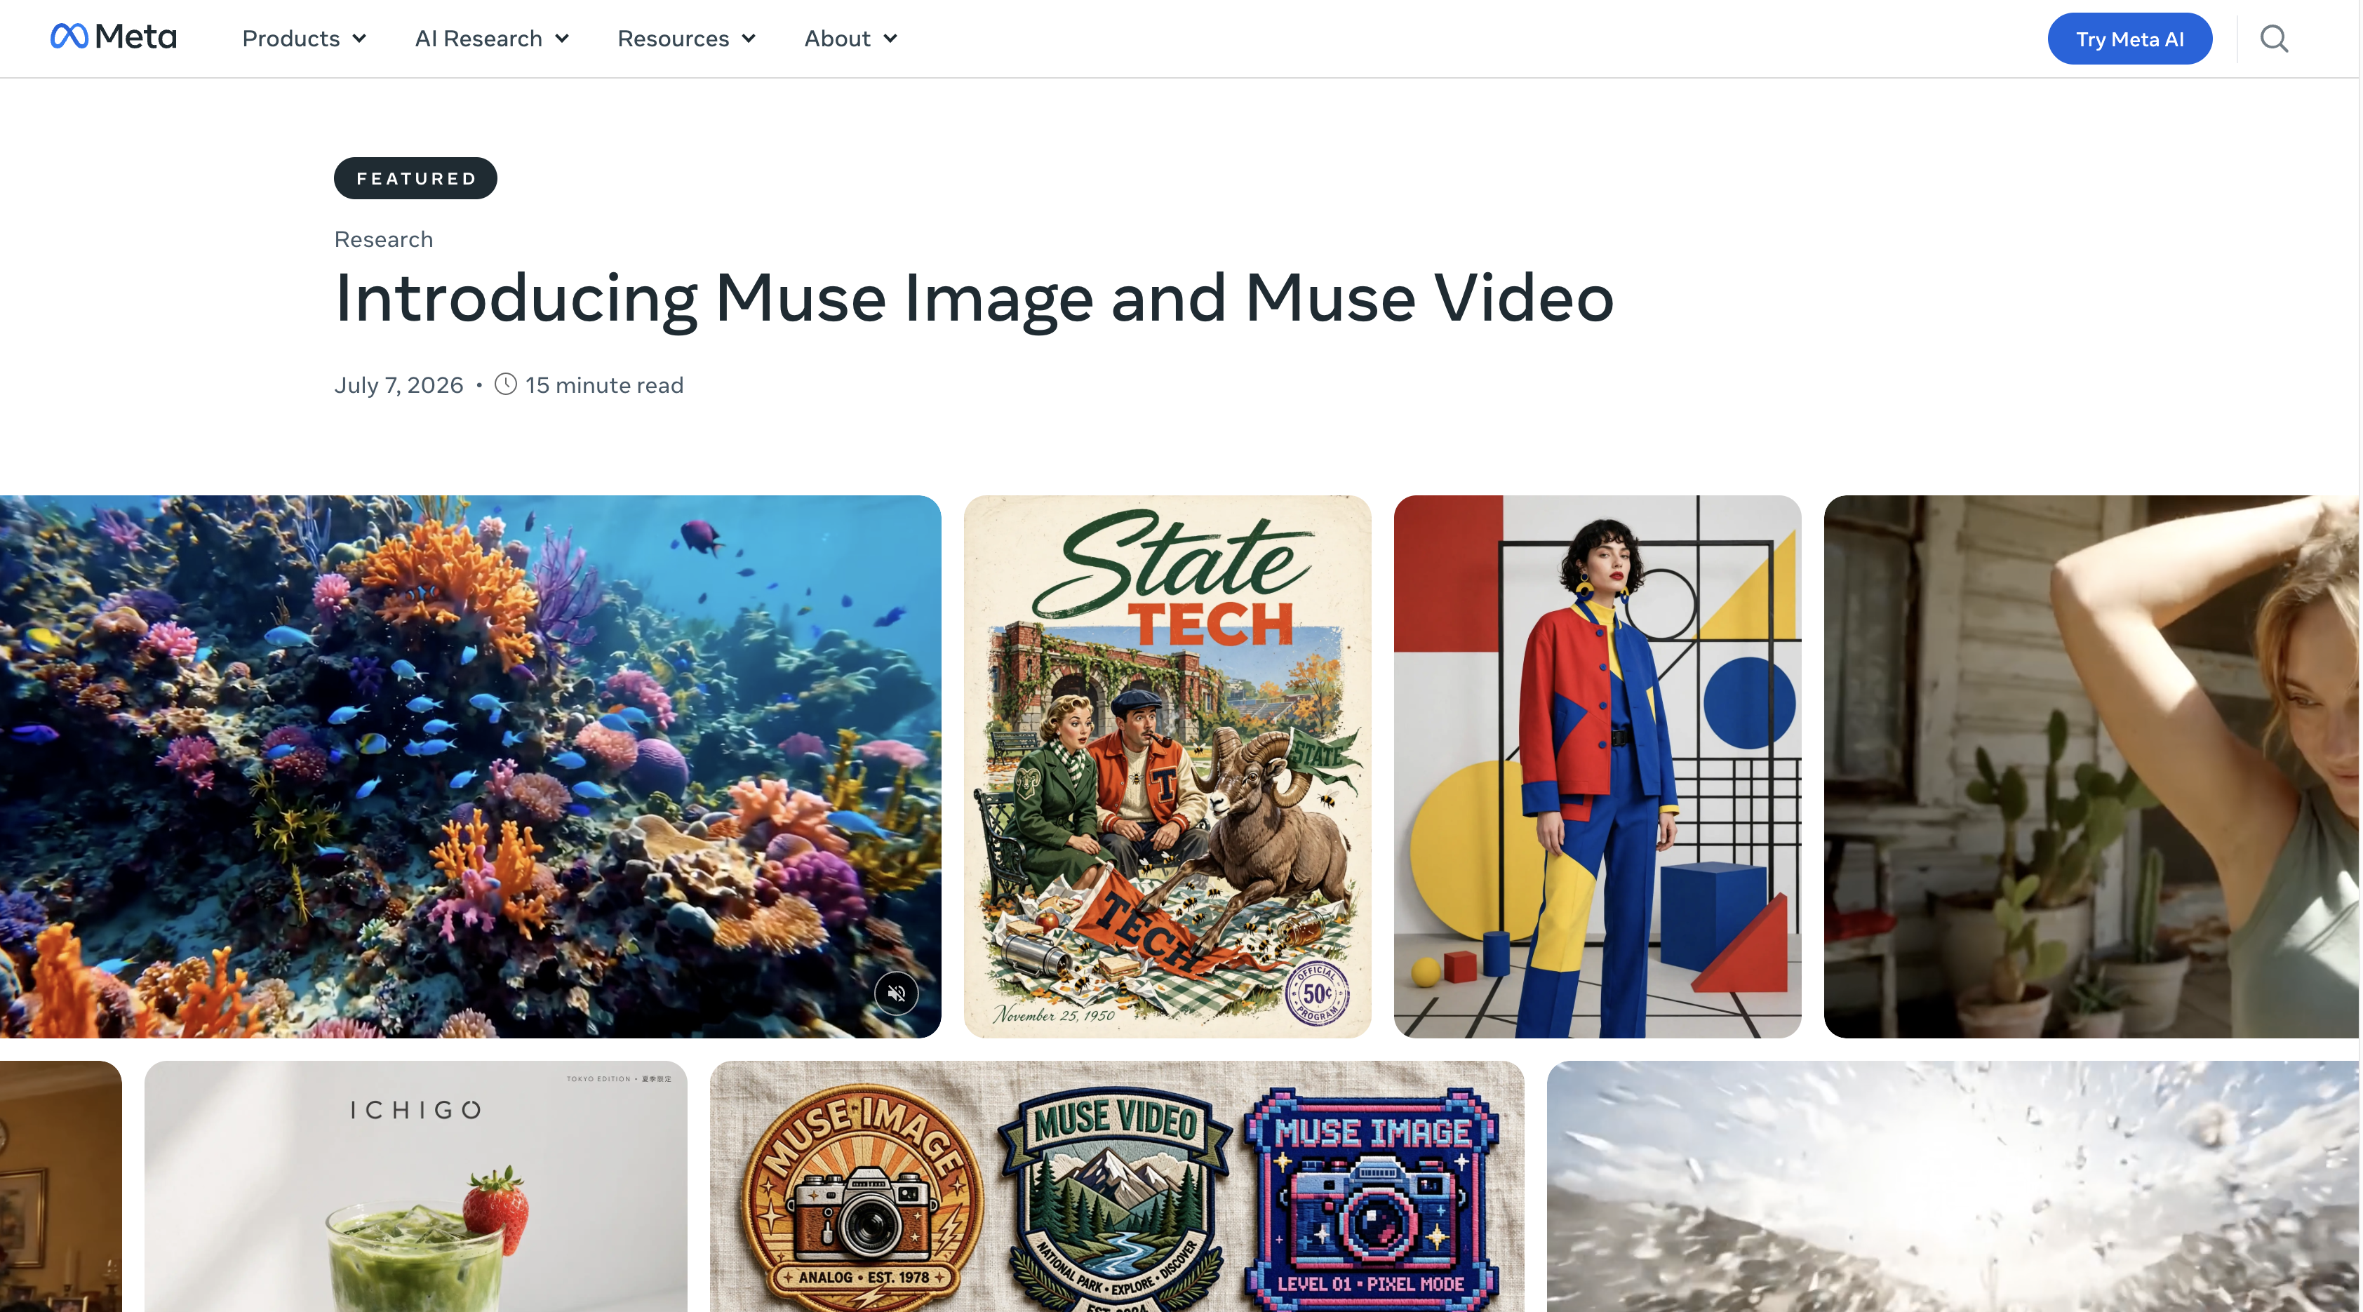Open the search magnifier icon
This screenshot has height=1312, width=2363.
(2274, 39)
